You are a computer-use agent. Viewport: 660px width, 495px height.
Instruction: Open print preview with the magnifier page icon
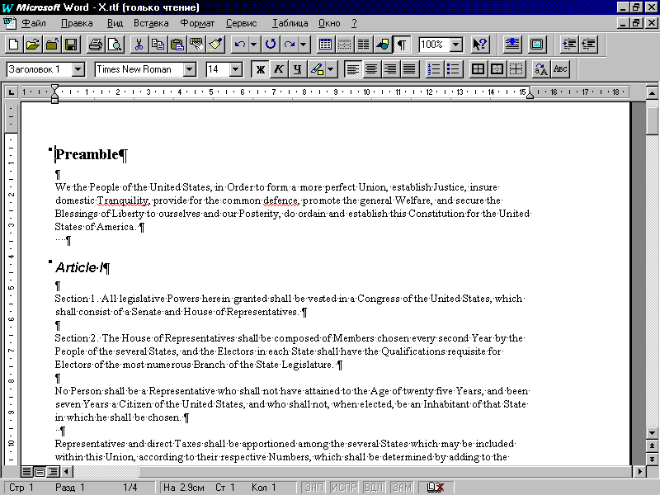(x=115, y=45)
